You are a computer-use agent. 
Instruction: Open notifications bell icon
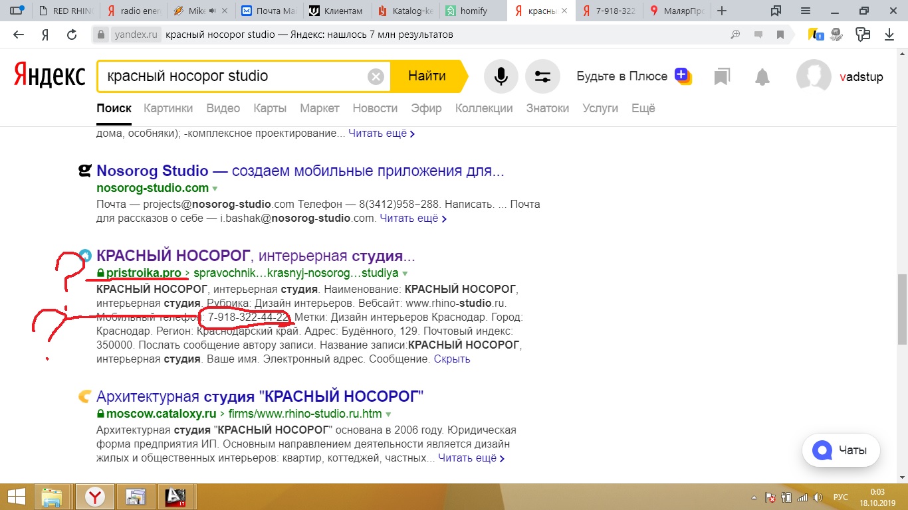coord(762,77)
